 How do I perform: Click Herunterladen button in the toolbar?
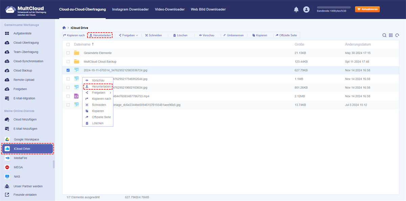(x=100, y=35)
